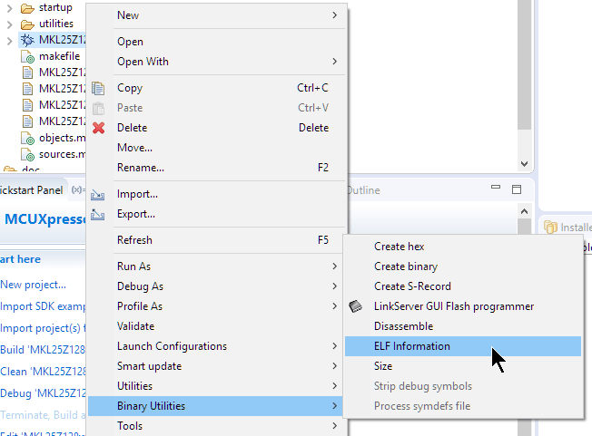Select Validate in the context menu
Viewport: 592px width, 436px height.
pyautogui.click(x=216, y=326)
